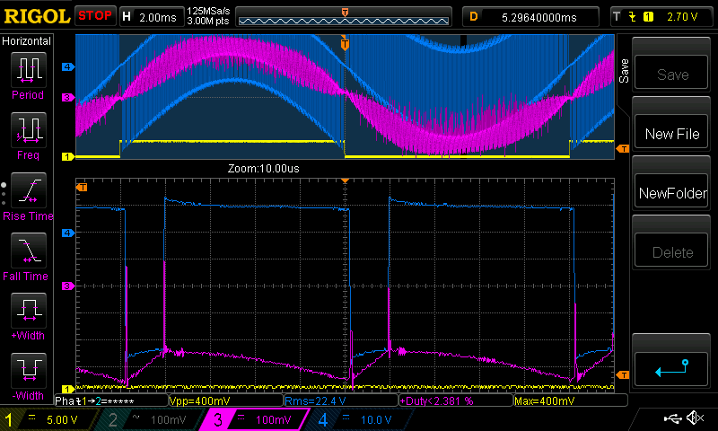Select the Period measurement icon
Viewport: 718px width, 431px height.
tap(28, 75)
